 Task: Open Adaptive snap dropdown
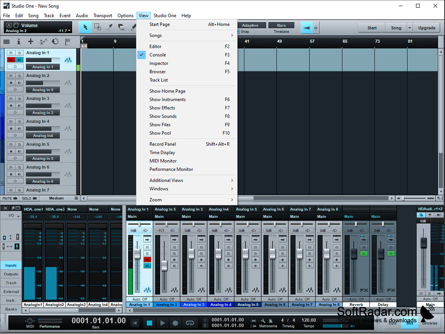250,25
